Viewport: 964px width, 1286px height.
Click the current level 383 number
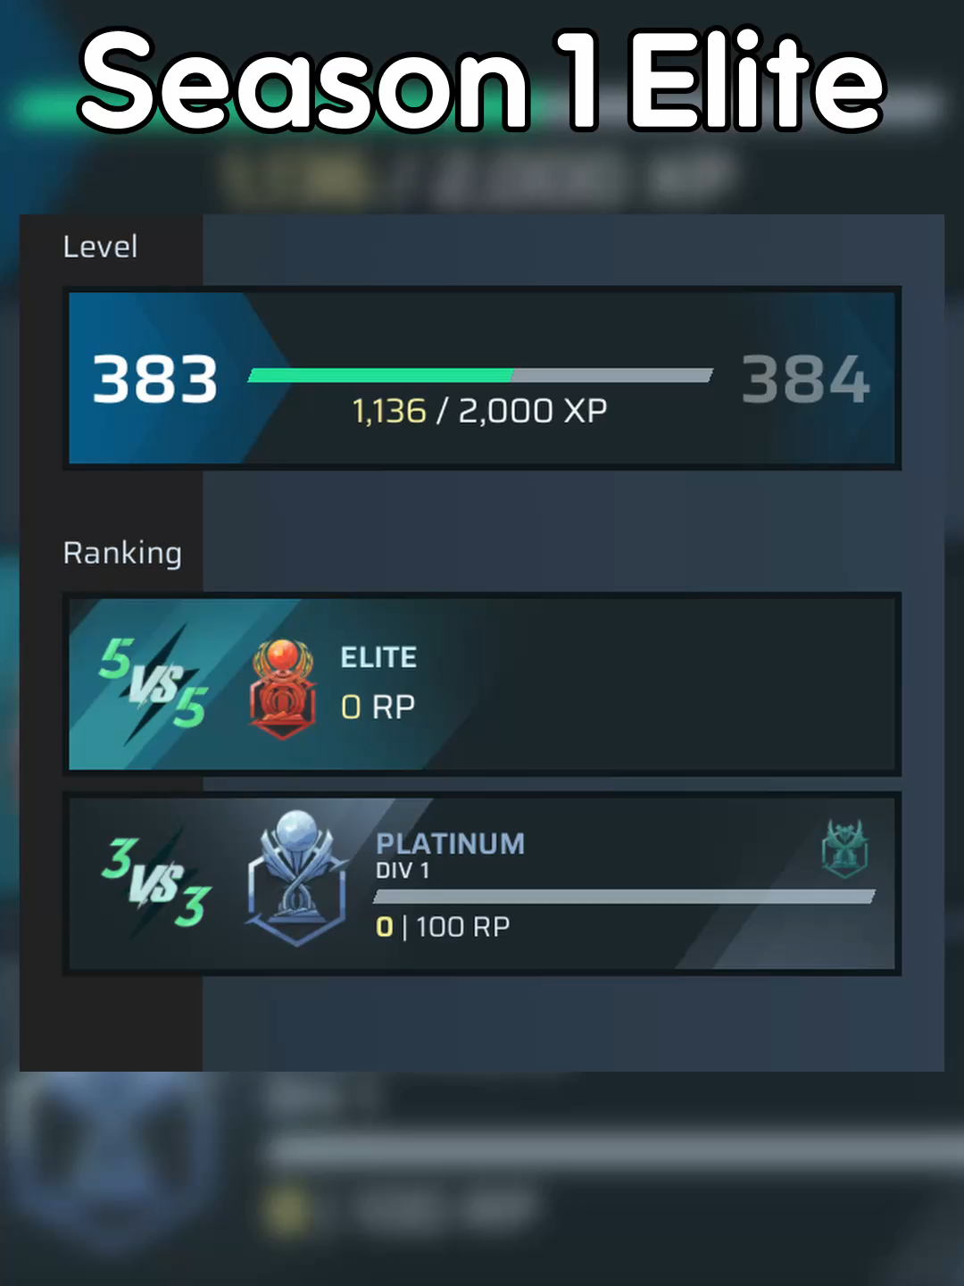(155, 379)
